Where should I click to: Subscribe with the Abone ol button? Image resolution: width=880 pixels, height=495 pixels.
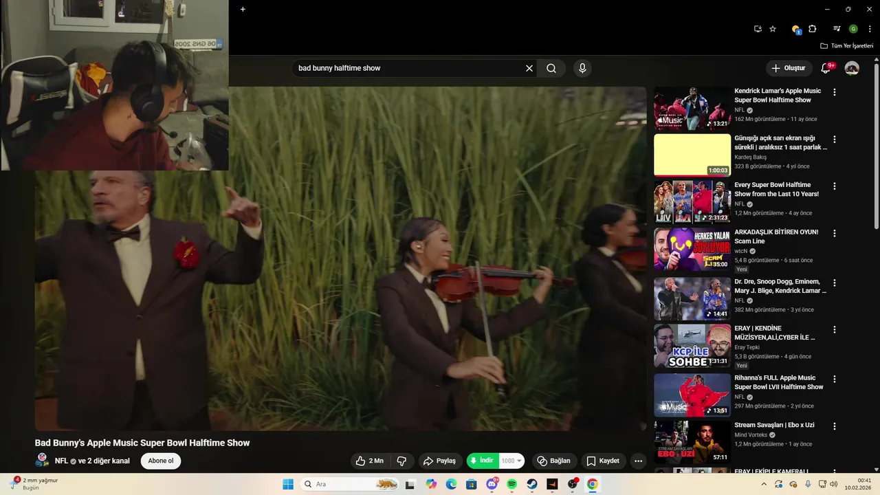tap(161, 461)
